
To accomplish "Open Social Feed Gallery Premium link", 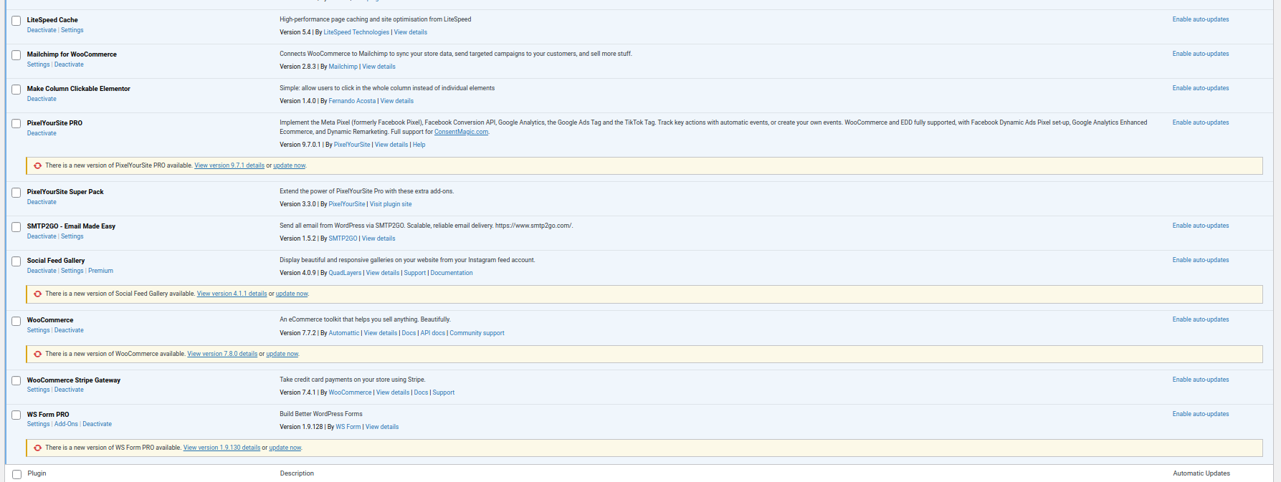I will pyautogui.click(x=101, y=271).
